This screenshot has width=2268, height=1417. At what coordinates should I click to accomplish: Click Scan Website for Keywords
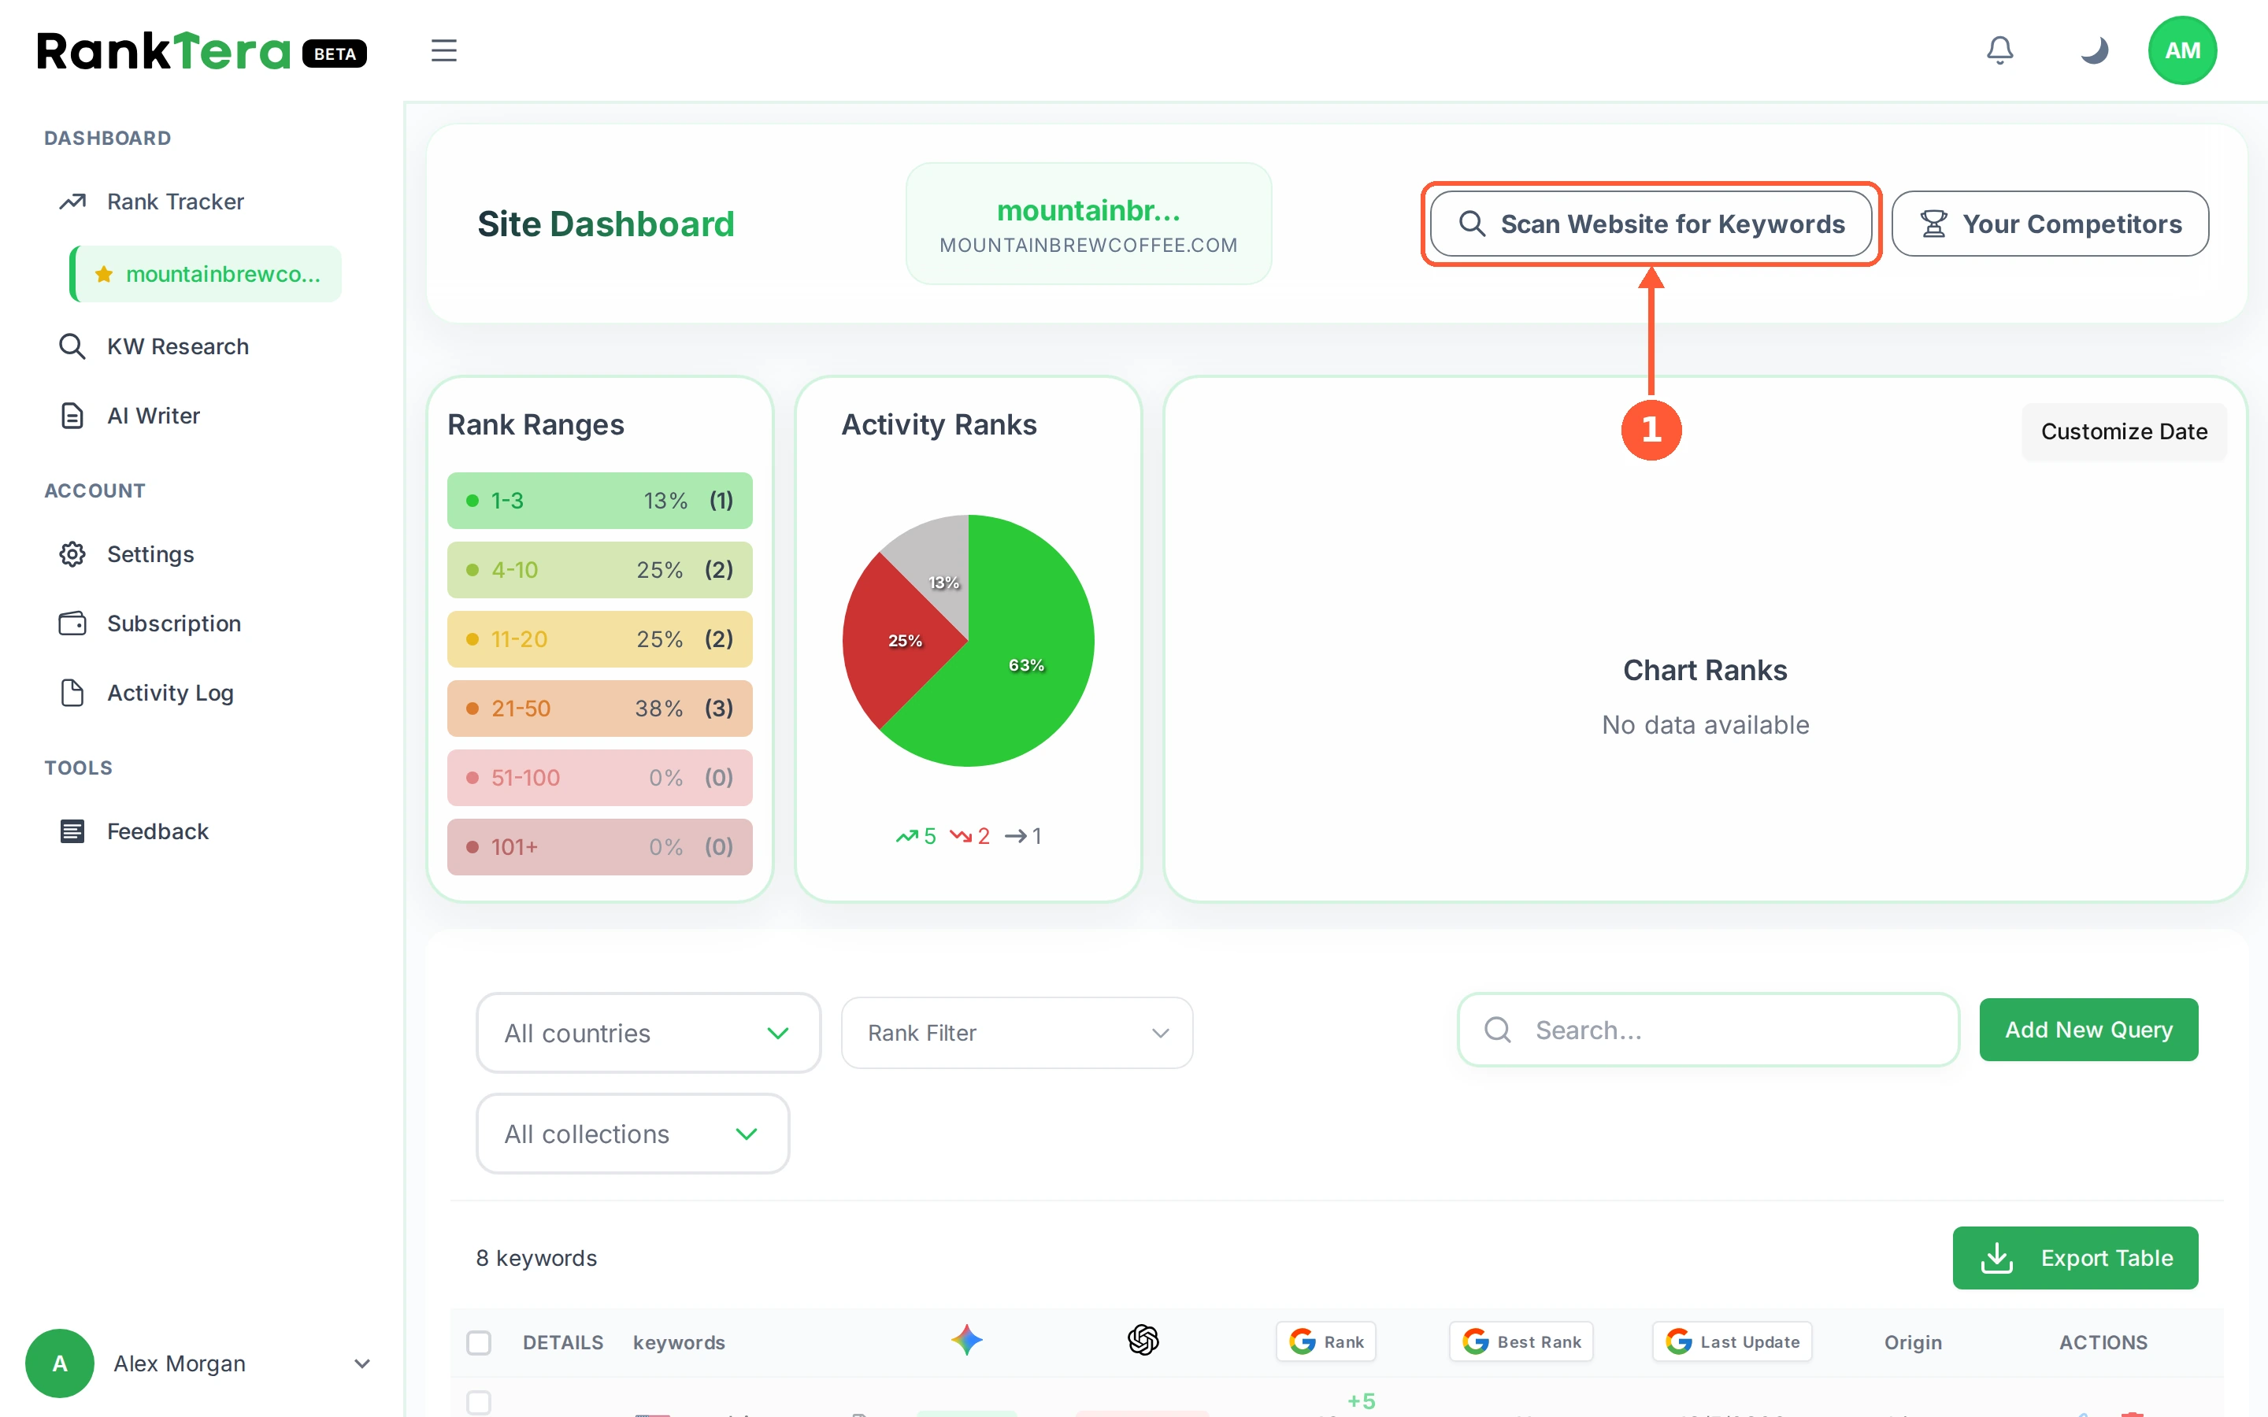pos(1651,224)
